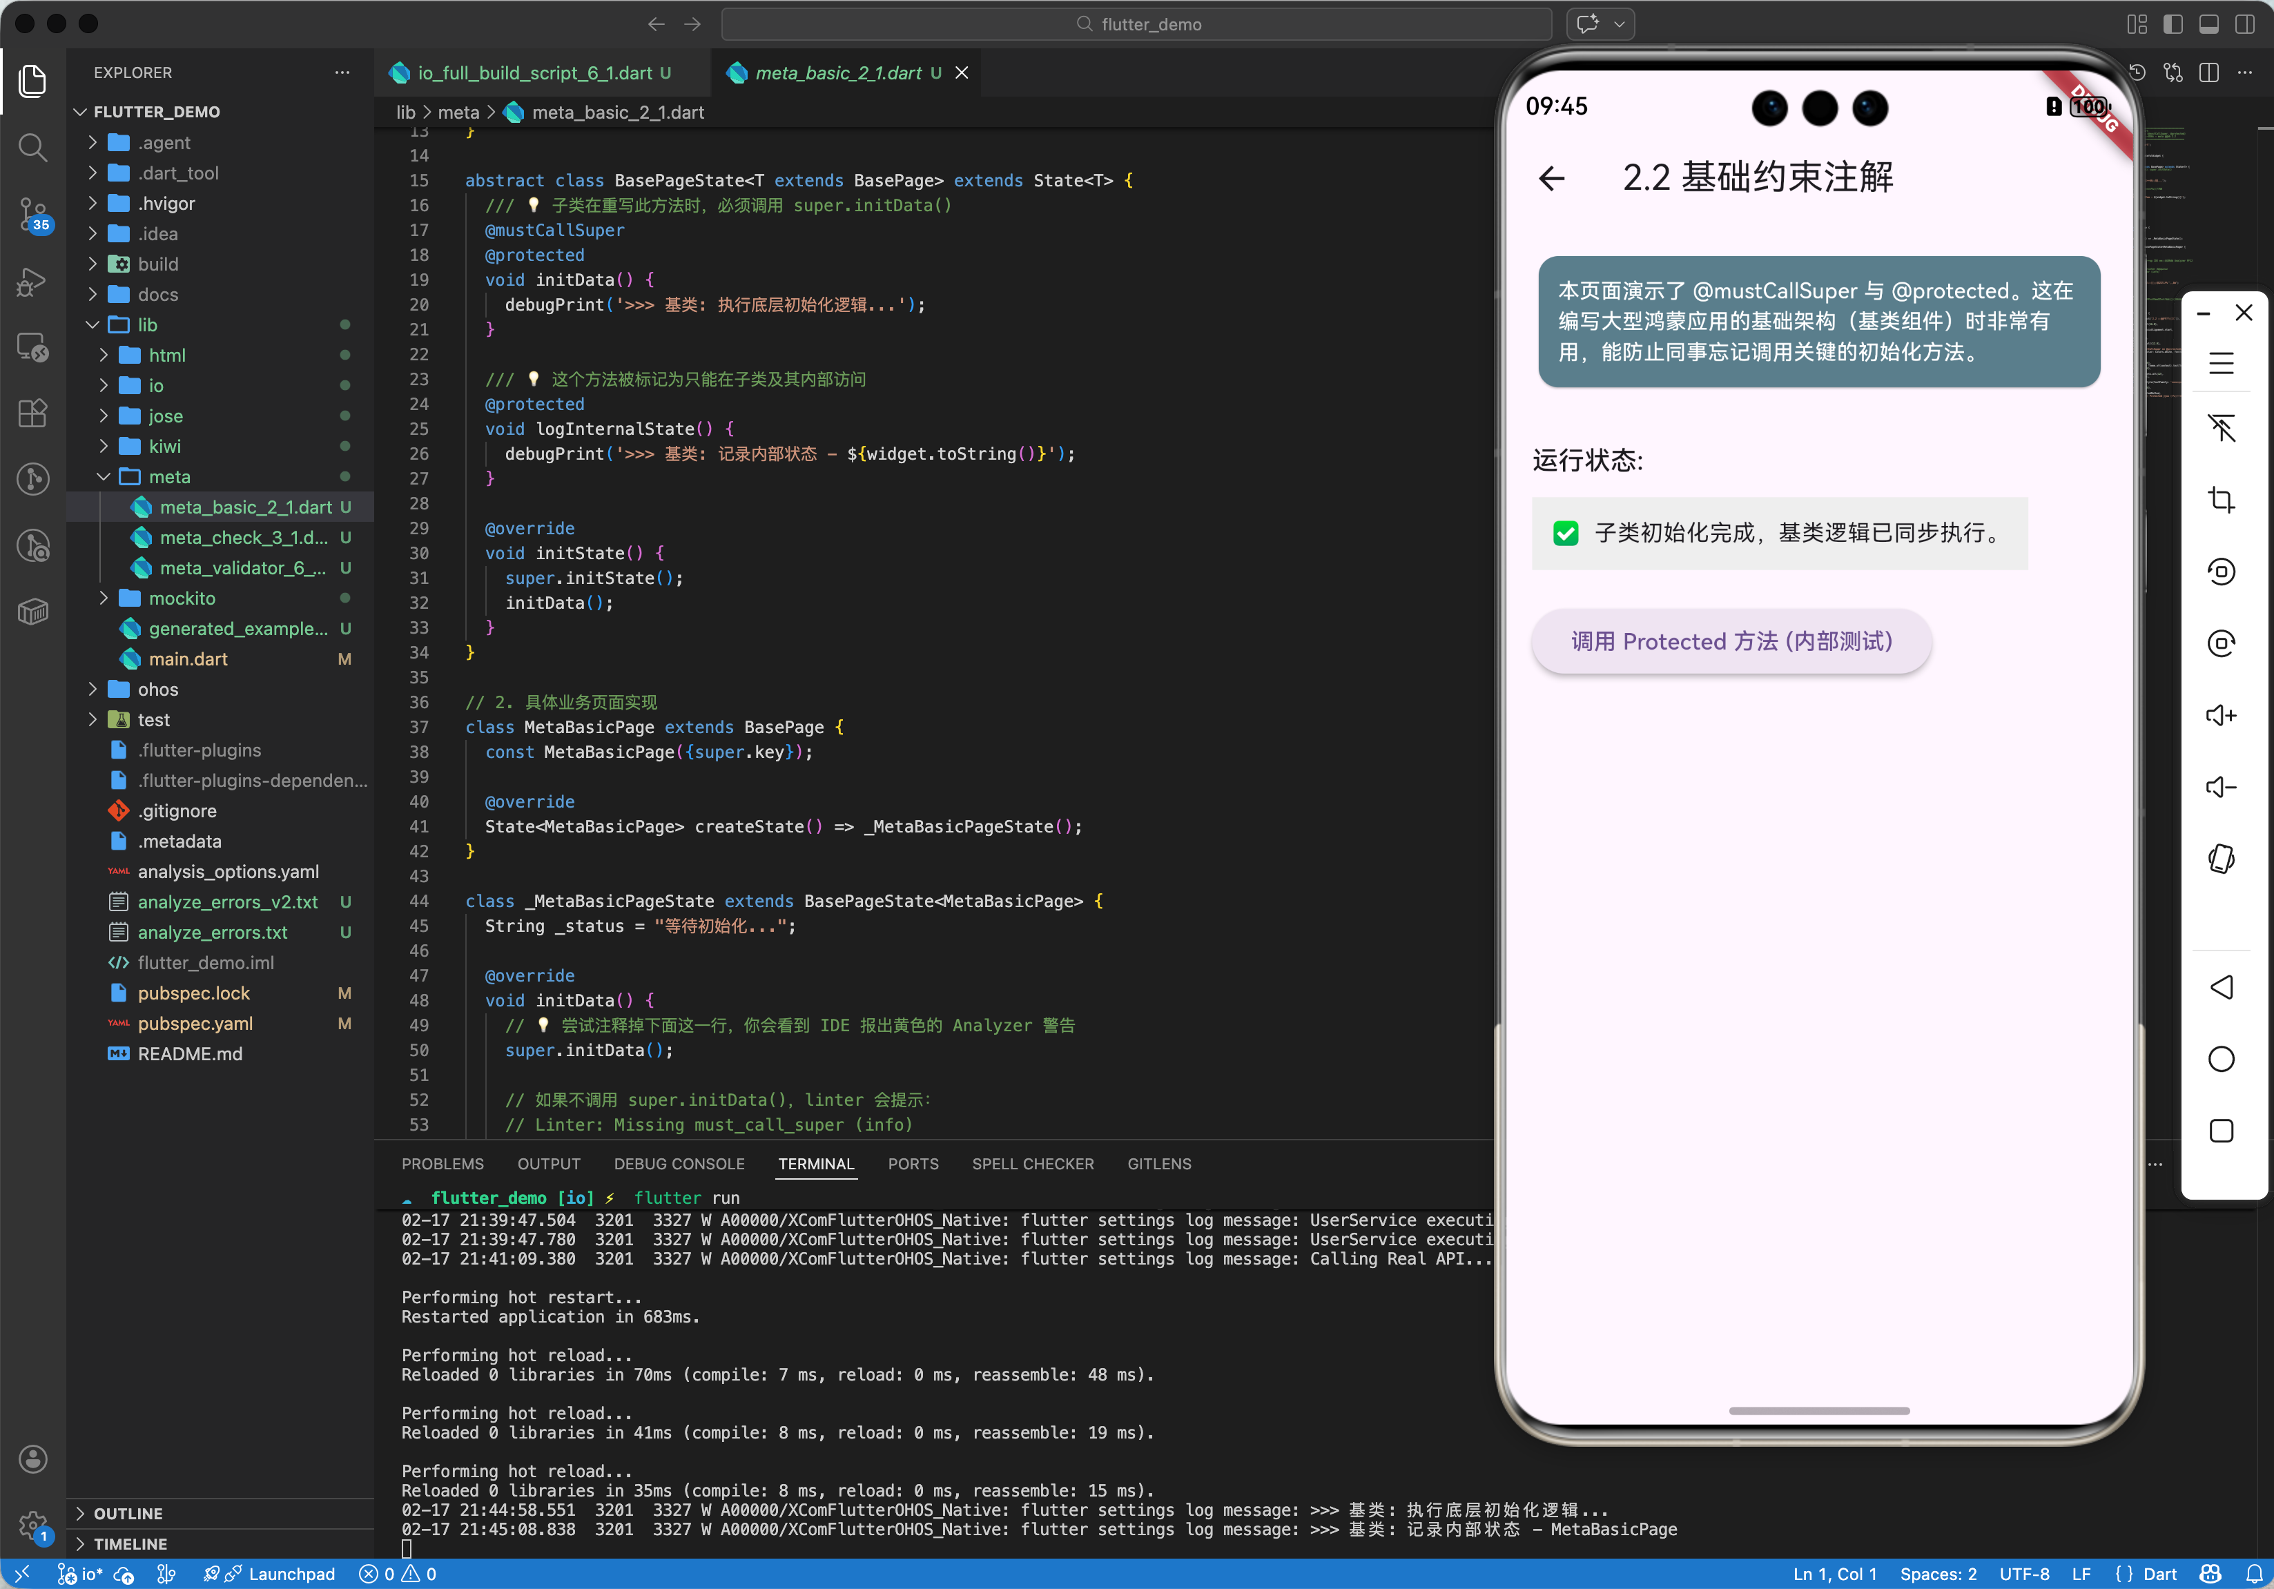Screen dimensions: 2274x1589
Task: Tap the back arrow in phone app bar
Action: tap(1552, 178)
